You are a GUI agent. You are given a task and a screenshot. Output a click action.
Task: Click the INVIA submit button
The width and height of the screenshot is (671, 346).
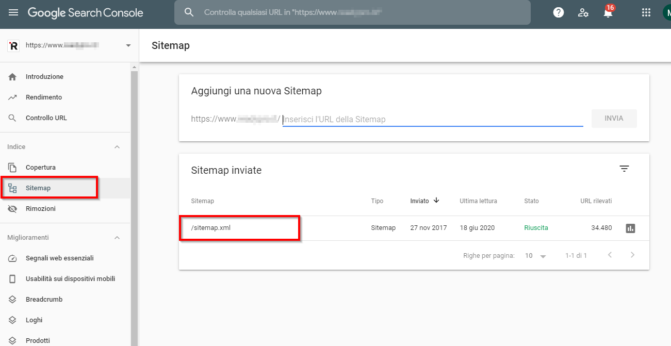point(614,119)
